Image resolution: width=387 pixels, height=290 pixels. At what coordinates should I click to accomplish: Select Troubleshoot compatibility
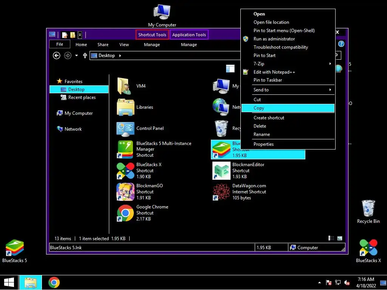pos(288,47)
